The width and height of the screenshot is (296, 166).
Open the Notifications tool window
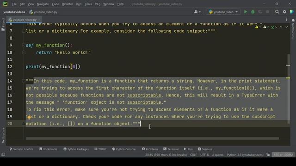[293, 29]
